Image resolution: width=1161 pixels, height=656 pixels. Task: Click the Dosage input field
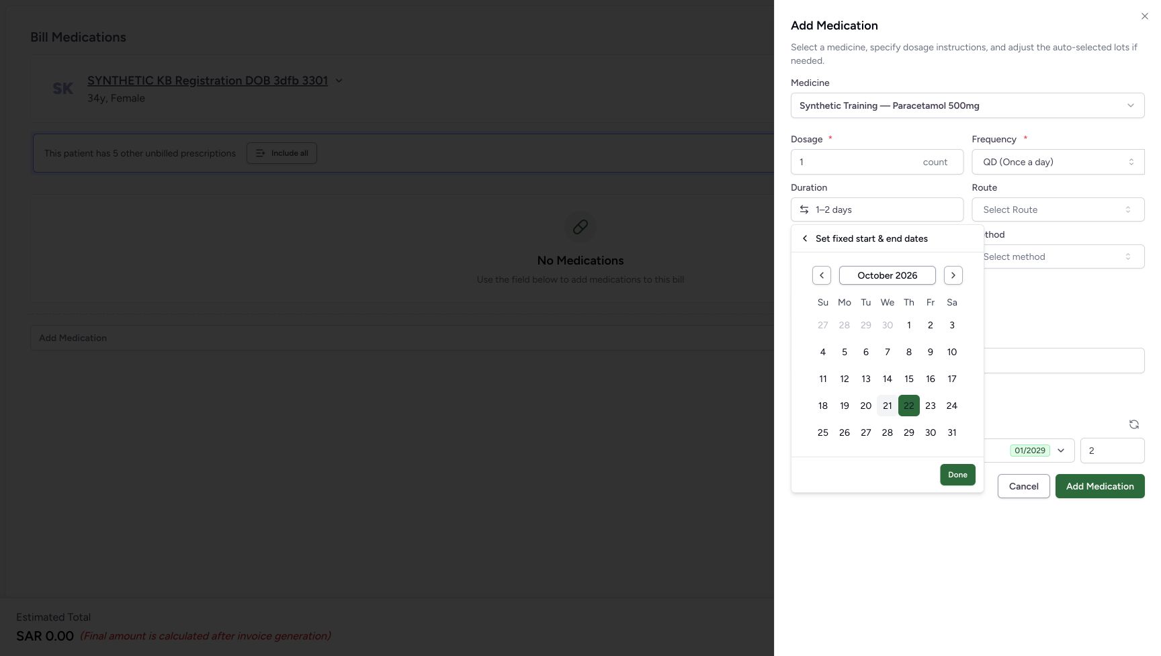[x=877, y=162]
